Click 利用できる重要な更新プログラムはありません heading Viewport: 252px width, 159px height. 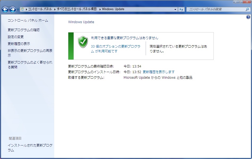pyautogui.click(x=125, y=38)
